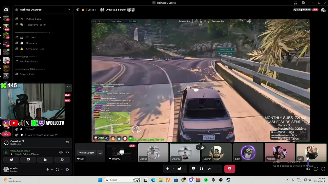Open server icon with 15 badge
The image size is (328, 184).
click(6, 18)
